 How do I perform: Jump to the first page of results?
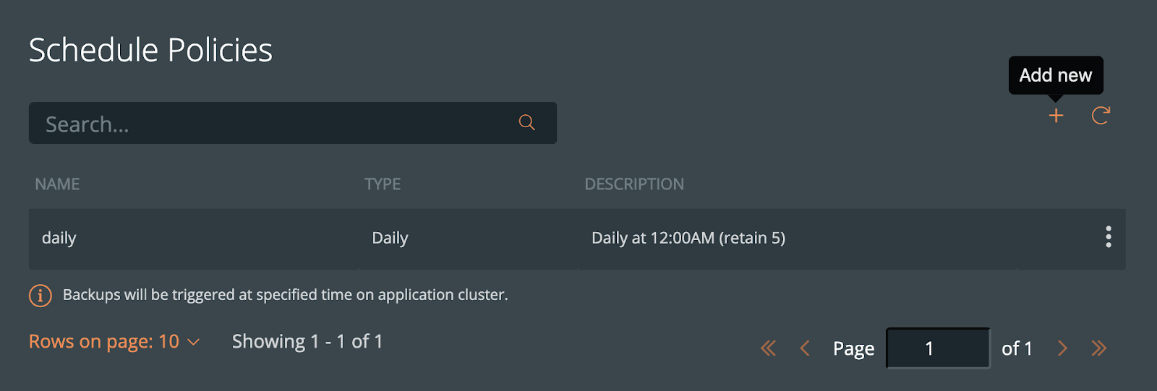(x=768, y=348)
